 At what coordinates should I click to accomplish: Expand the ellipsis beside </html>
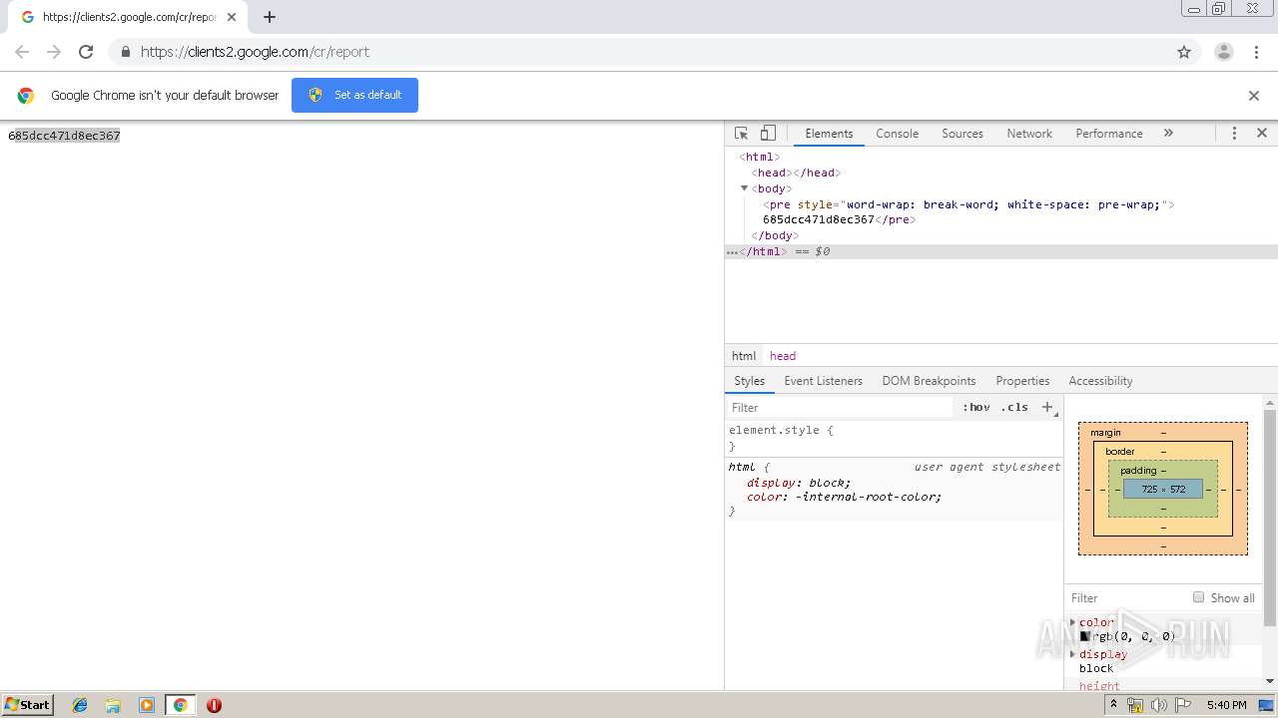click(x=732, y=252)
